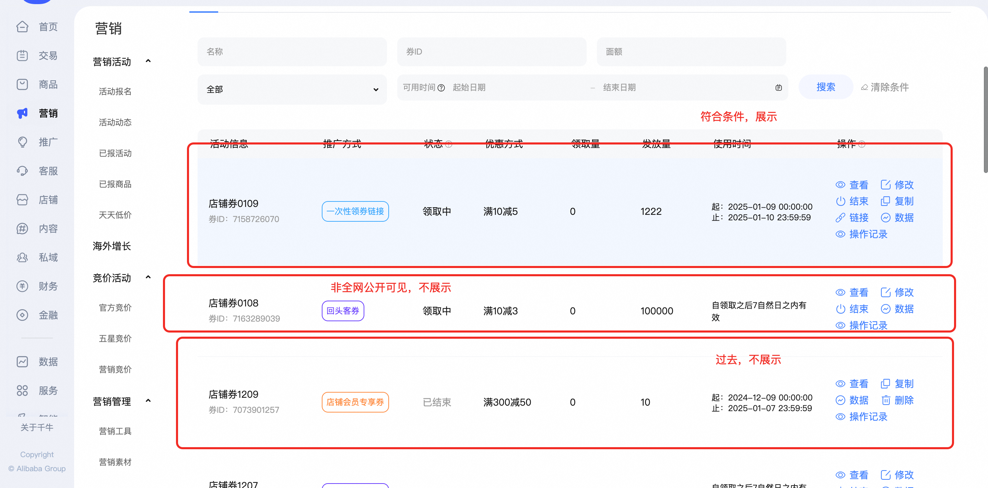
Task: Click 一次性领券链接 tag
Action: (x=355, y=211)
